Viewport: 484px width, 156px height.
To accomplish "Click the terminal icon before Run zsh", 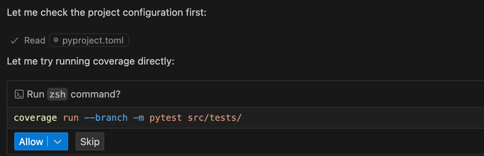I will pyautogui.click(x=19, y=94).
